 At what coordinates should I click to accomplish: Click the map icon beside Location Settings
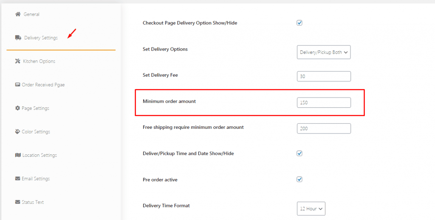coord(18,155)
